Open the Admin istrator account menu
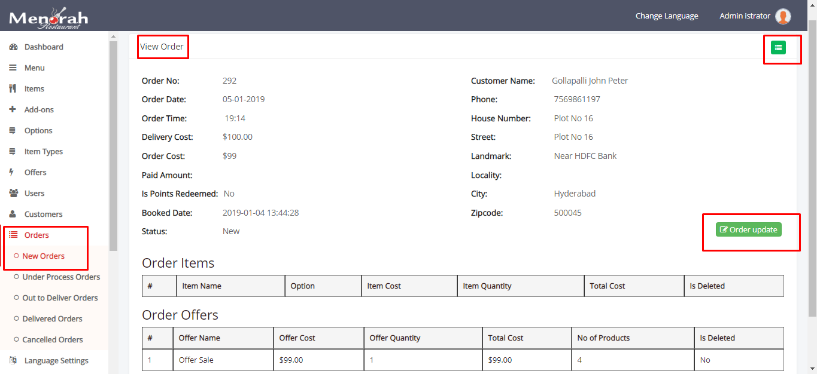817x374 pixels. (745, 16)
